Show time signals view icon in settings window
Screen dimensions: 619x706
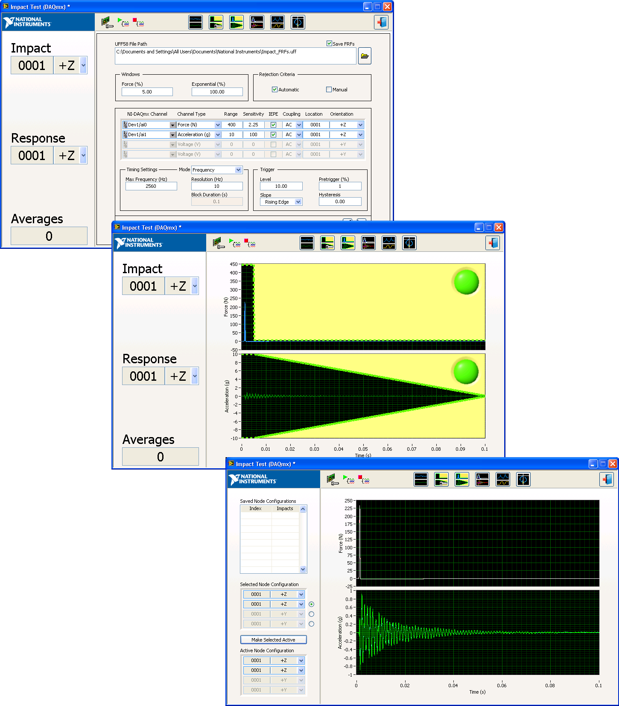coord(196,22)
